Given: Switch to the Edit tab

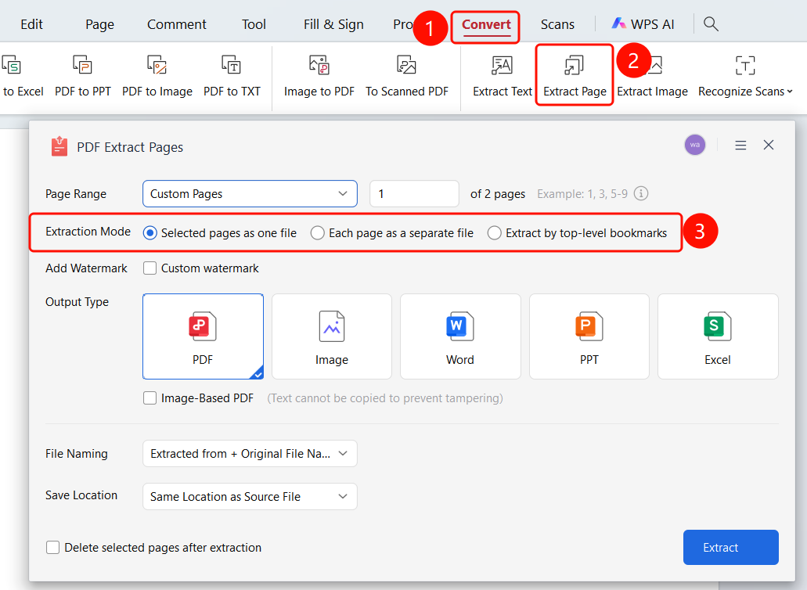Looking at the screenshot, I should (x=31, y=24).
